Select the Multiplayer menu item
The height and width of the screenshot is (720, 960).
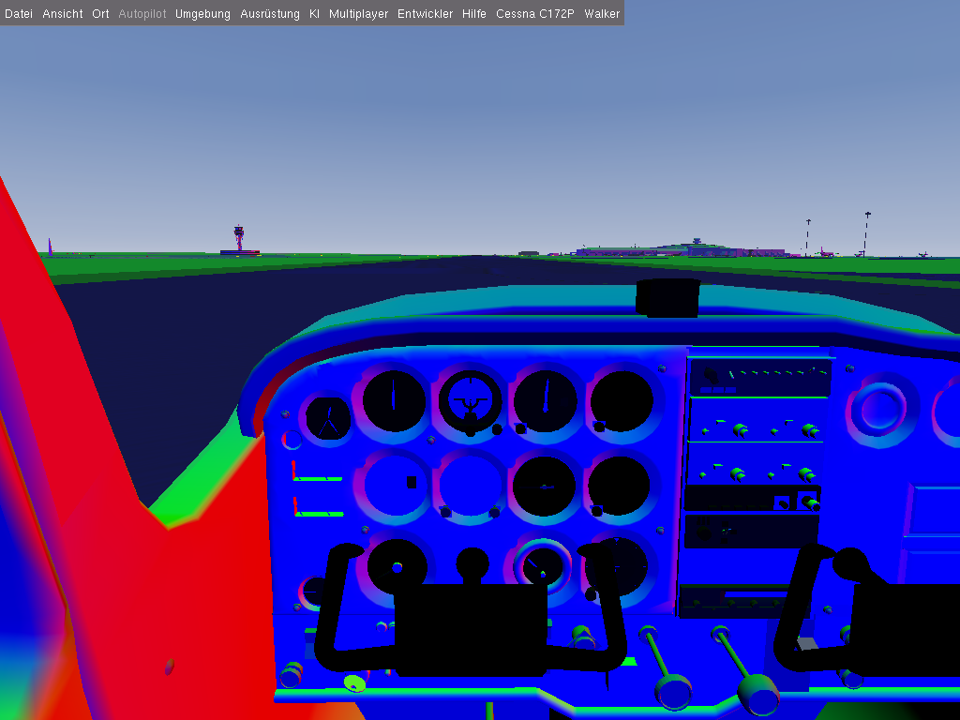[358, 14]
